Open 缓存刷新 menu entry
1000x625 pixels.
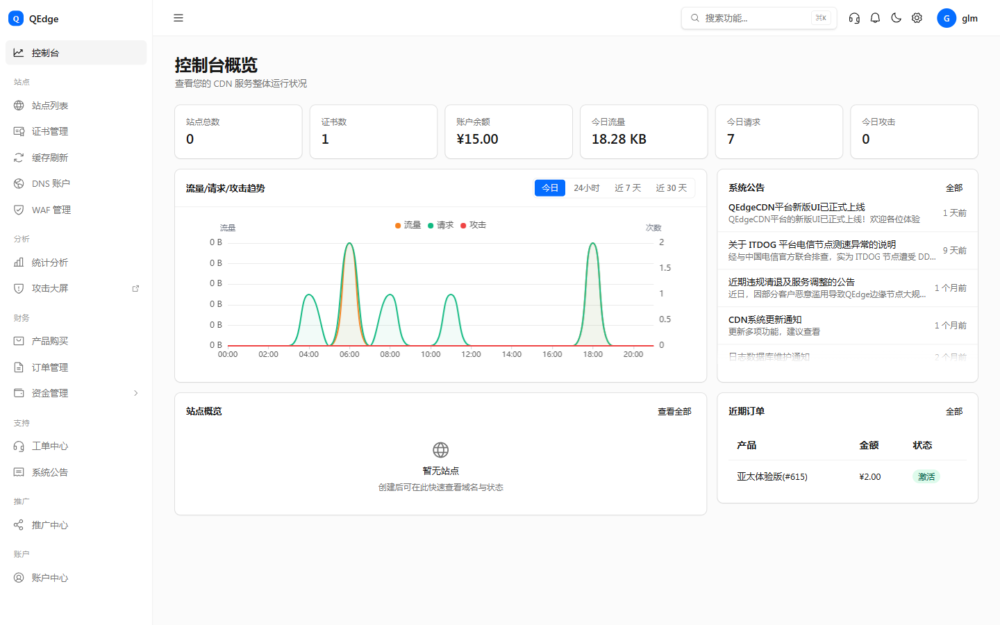pyautogui.click(x=76, y=158)
